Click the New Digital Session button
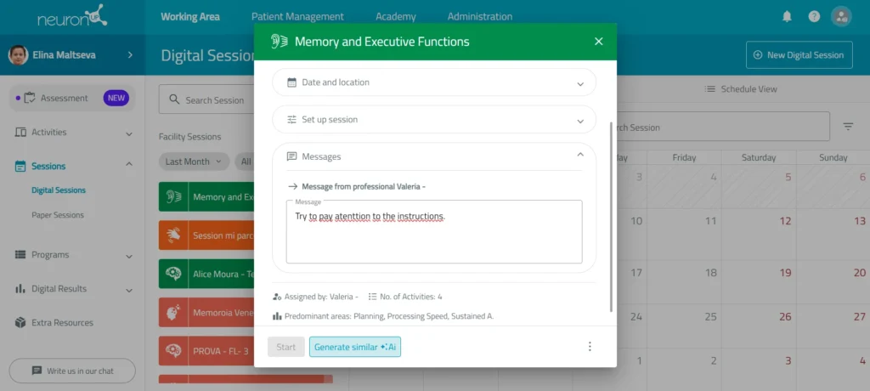Viewport: 870px width, 391px height. (x=799, y=55)
